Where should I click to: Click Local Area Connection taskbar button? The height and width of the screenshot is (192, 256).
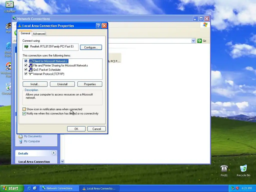99,188
